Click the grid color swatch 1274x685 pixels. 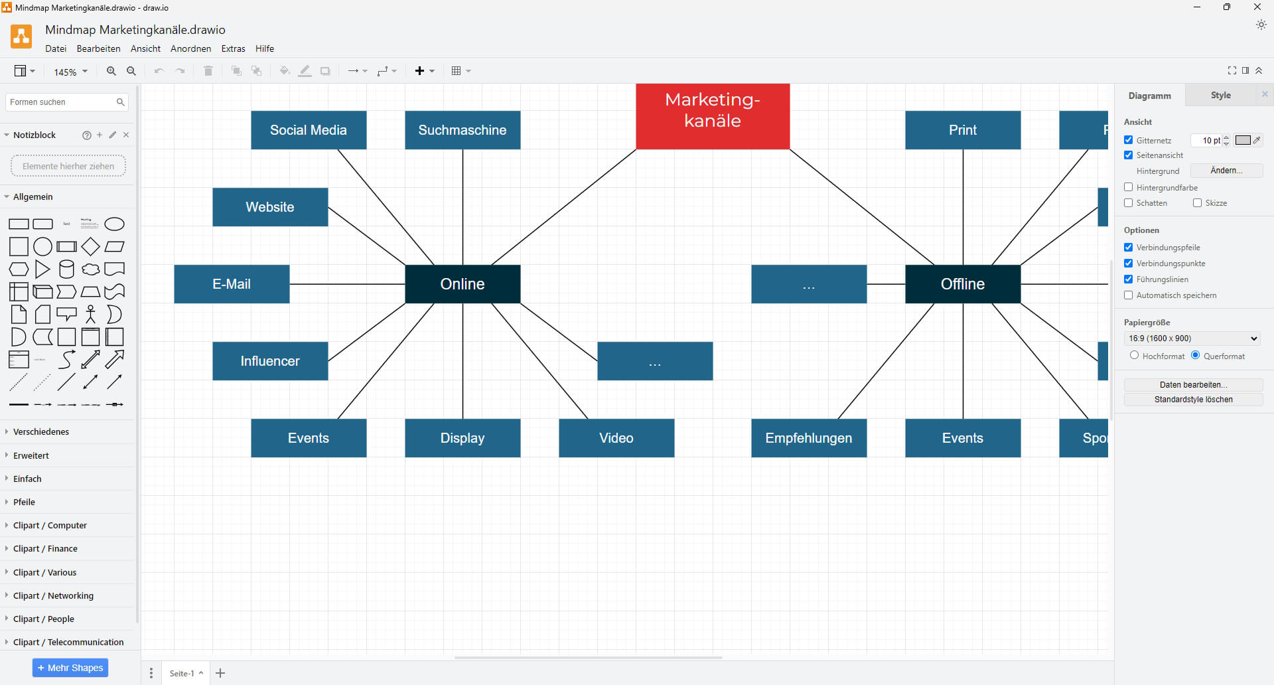[1243, 140]
